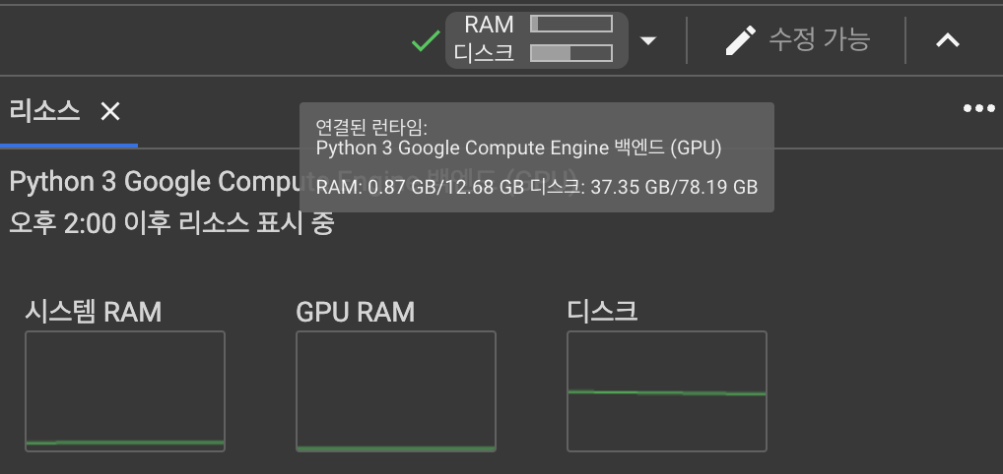Click the tooltip's Python 3 Google Compute Engine line
The height and width of the screenshot is (474, 1003).
click(519, 148)
